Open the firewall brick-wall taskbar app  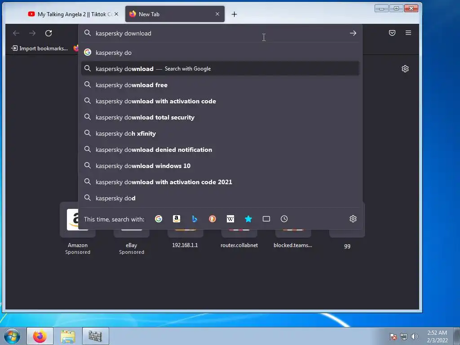click(95, 336)
